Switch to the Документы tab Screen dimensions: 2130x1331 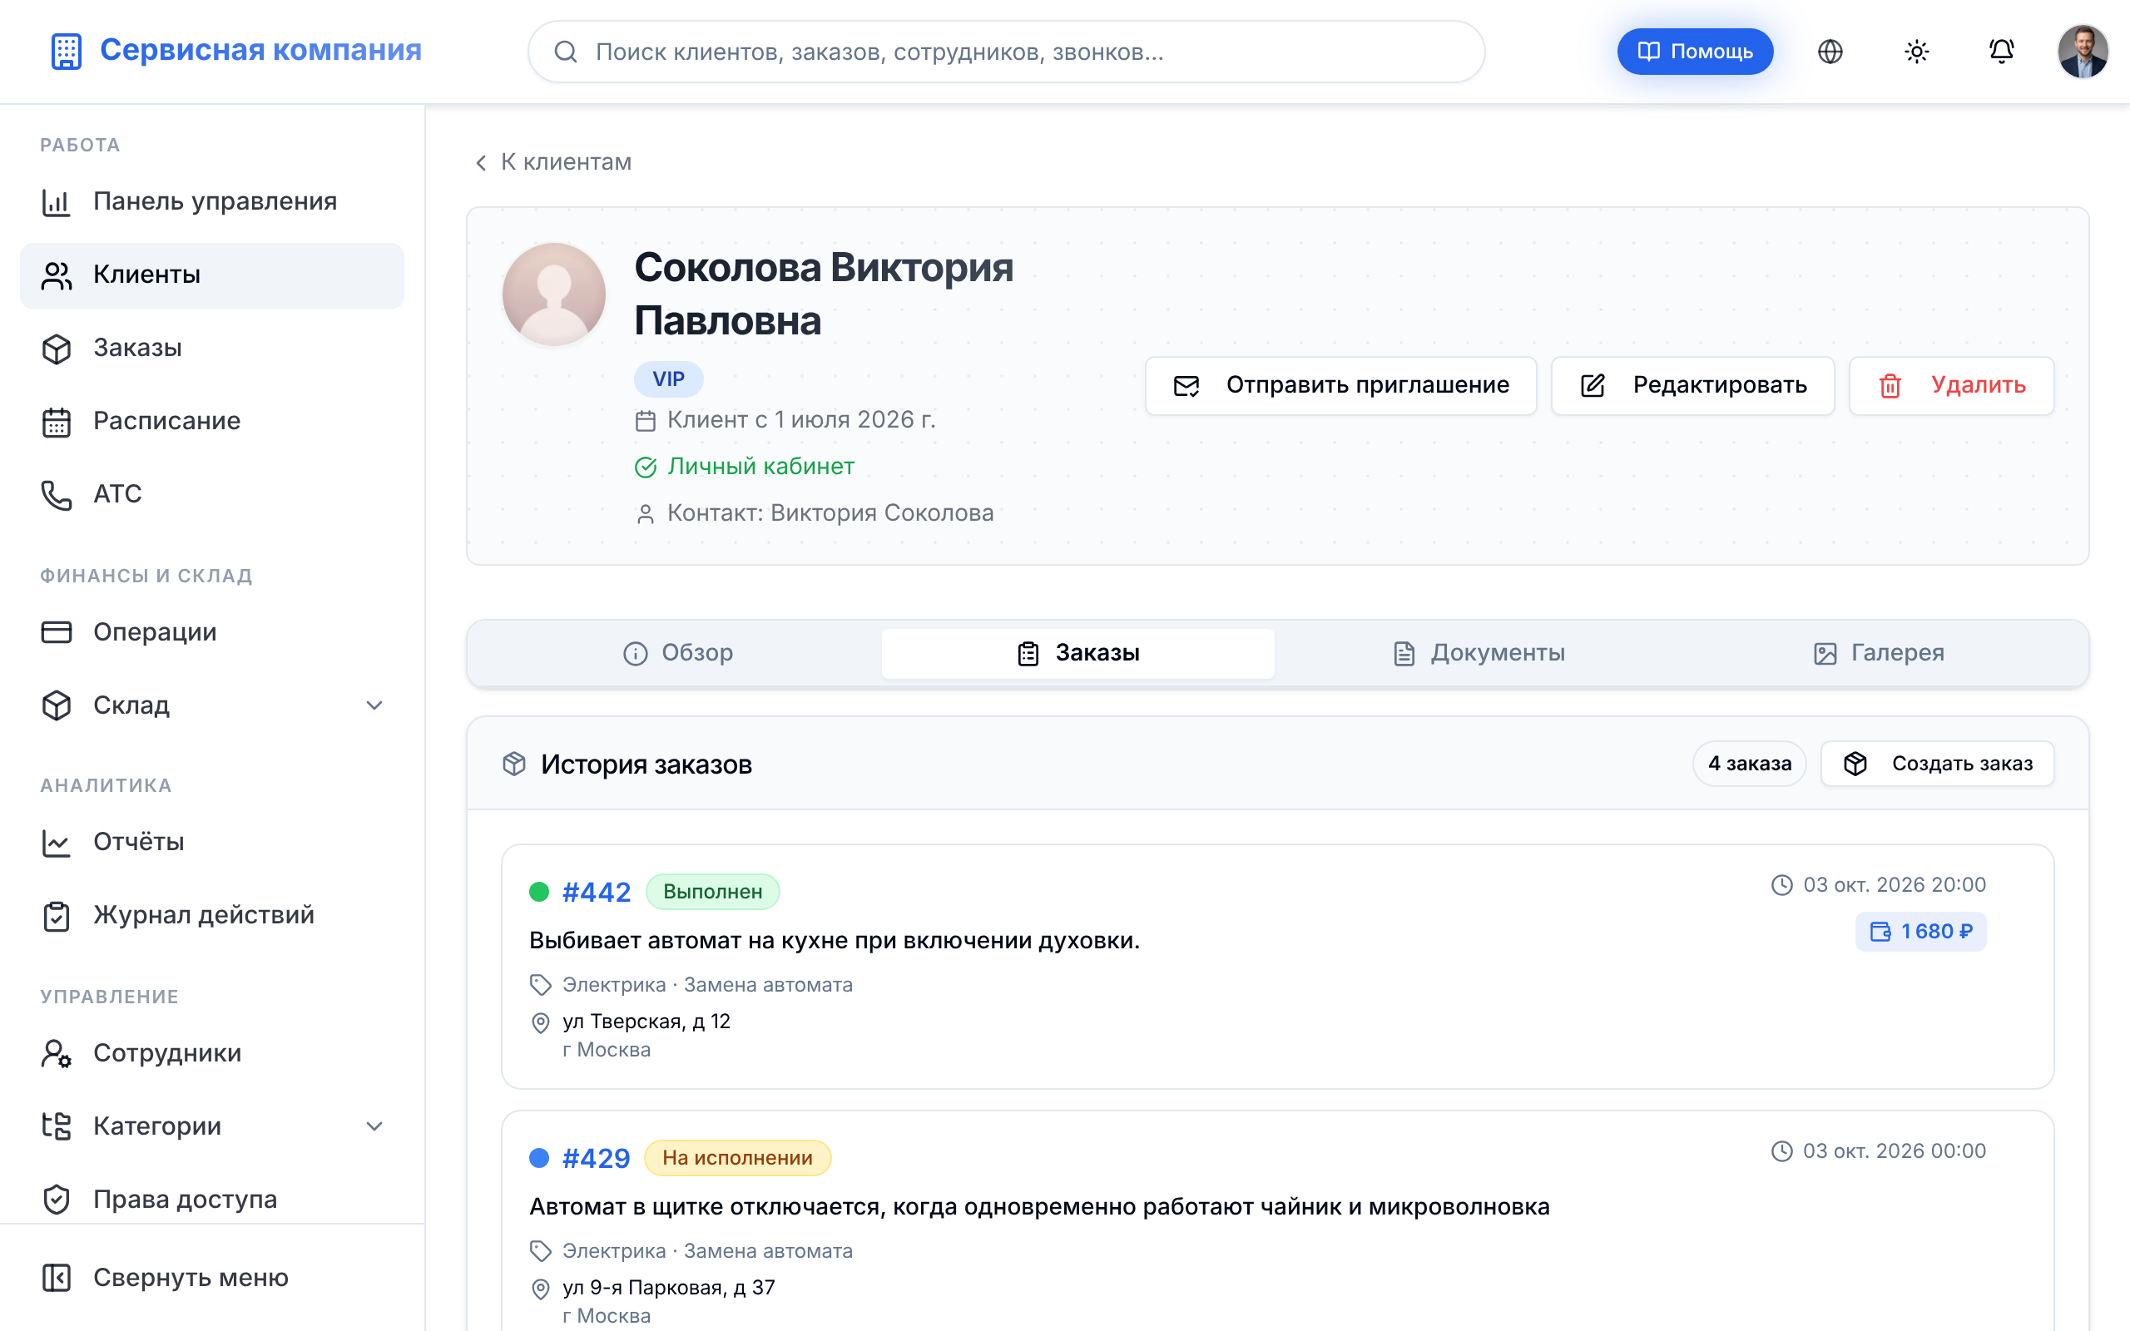pos(1479,653)
